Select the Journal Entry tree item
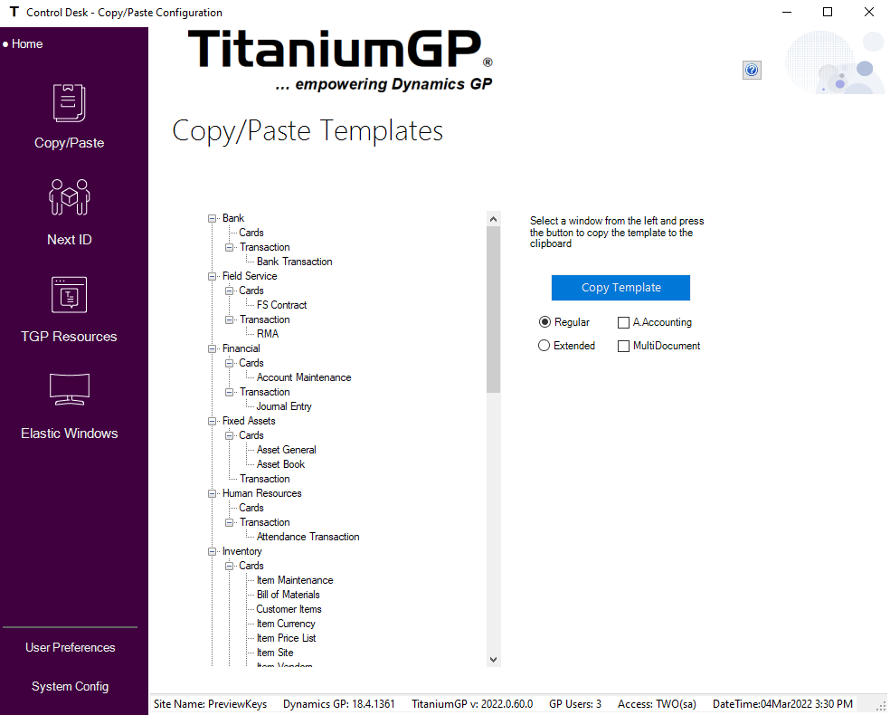Screen dimensions: 890x715 [x=284, y=406]
